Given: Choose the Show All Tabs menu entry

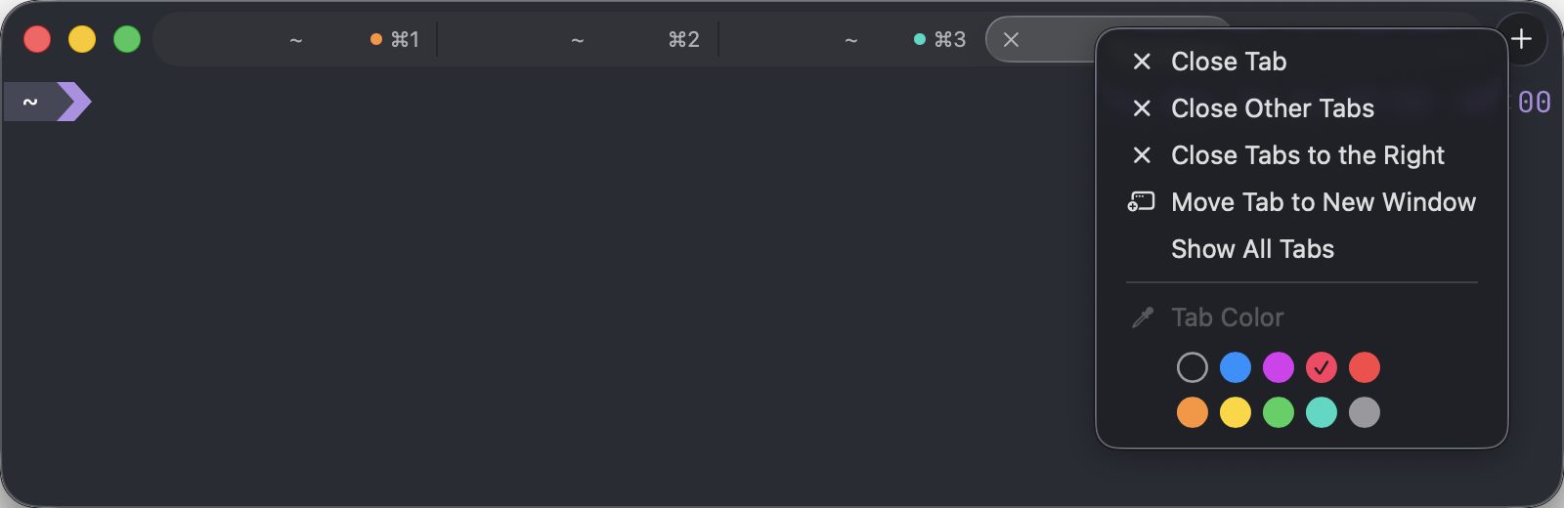Looking at the screenshot, I should [x=1252, y=249].
